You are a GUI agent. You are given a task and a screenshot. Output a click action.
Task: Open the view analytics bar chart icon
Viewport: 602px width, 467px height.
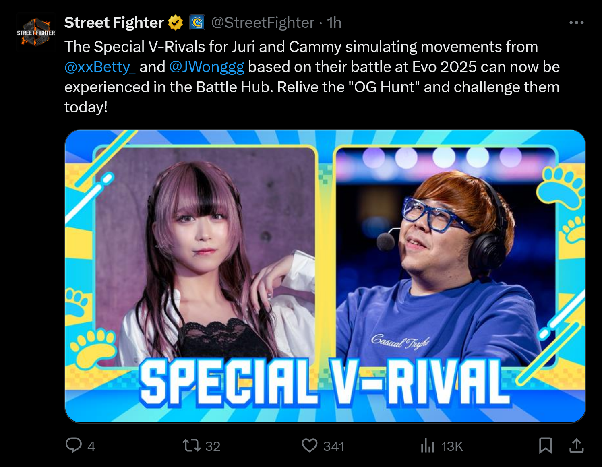tap(427, 446)
